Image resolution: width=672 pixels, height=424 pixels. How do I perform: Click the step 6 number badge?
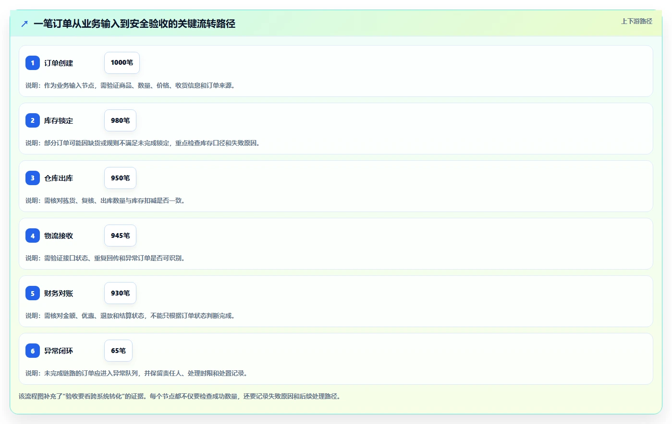point(33,351)
